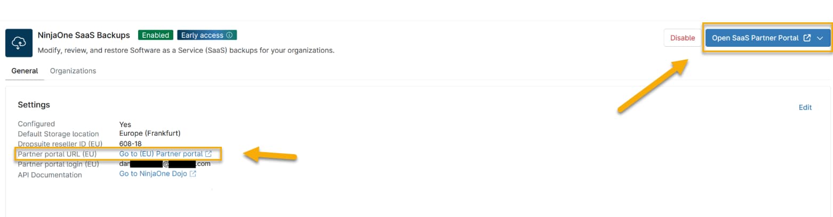Expand the Open SaaS Partner Portal dropdown chevron
833x217 pixels.
point(820,38)
